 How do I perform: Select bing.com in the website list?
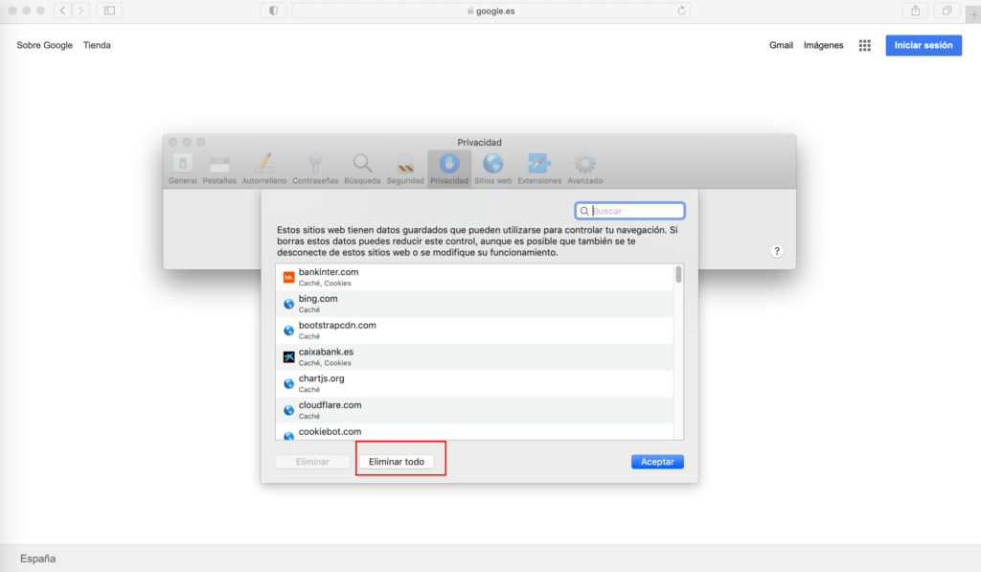coord(475,304)
